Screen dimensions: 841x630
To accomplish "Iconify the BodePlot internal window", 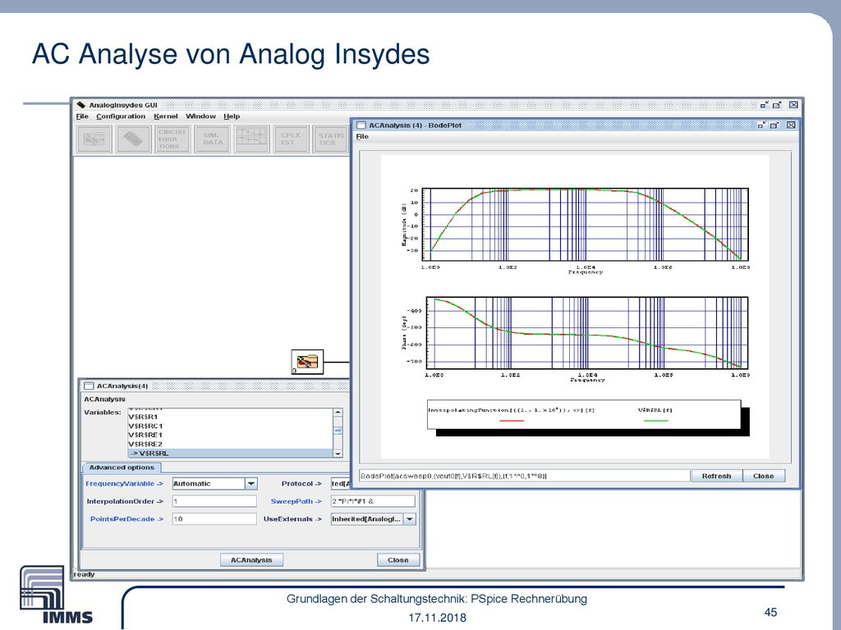I will click(761, 126).
